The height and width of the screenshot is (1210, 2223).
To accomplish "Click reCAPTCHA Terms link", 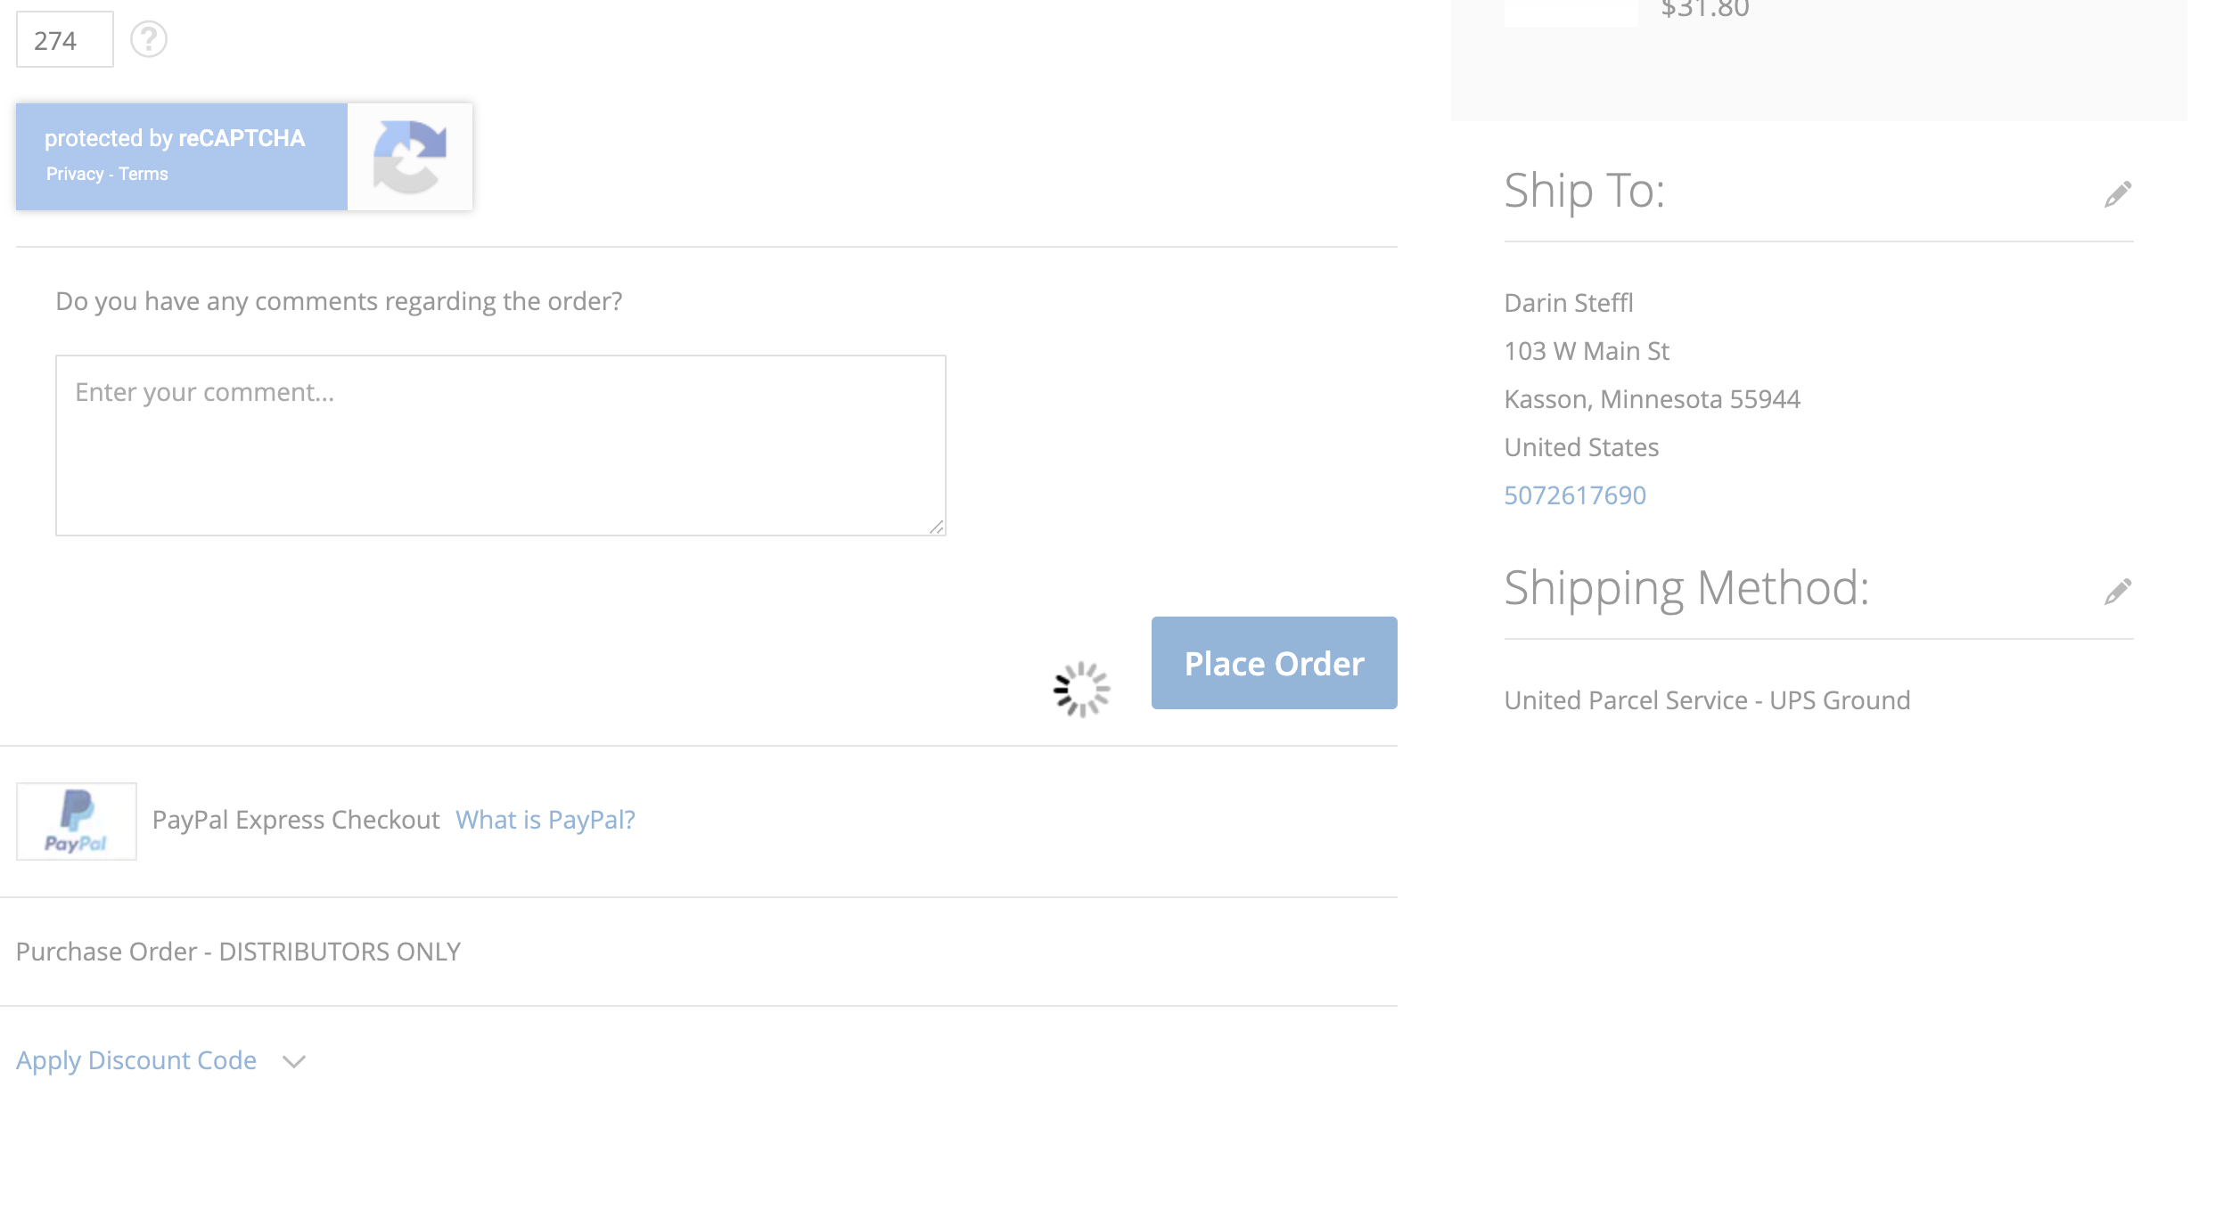I will pyautogui.click(x=144, y=174).
